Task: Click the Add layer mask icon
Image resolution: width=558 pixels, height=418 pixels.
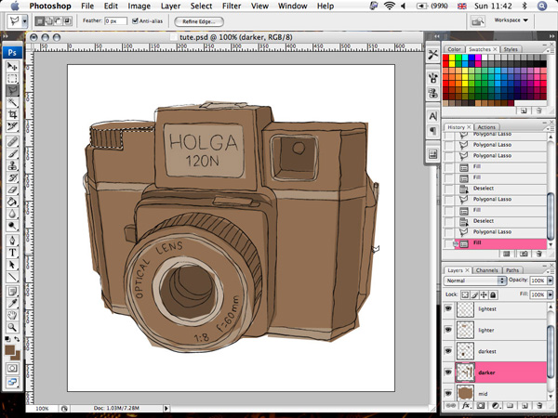Action: tap(481, 406)
